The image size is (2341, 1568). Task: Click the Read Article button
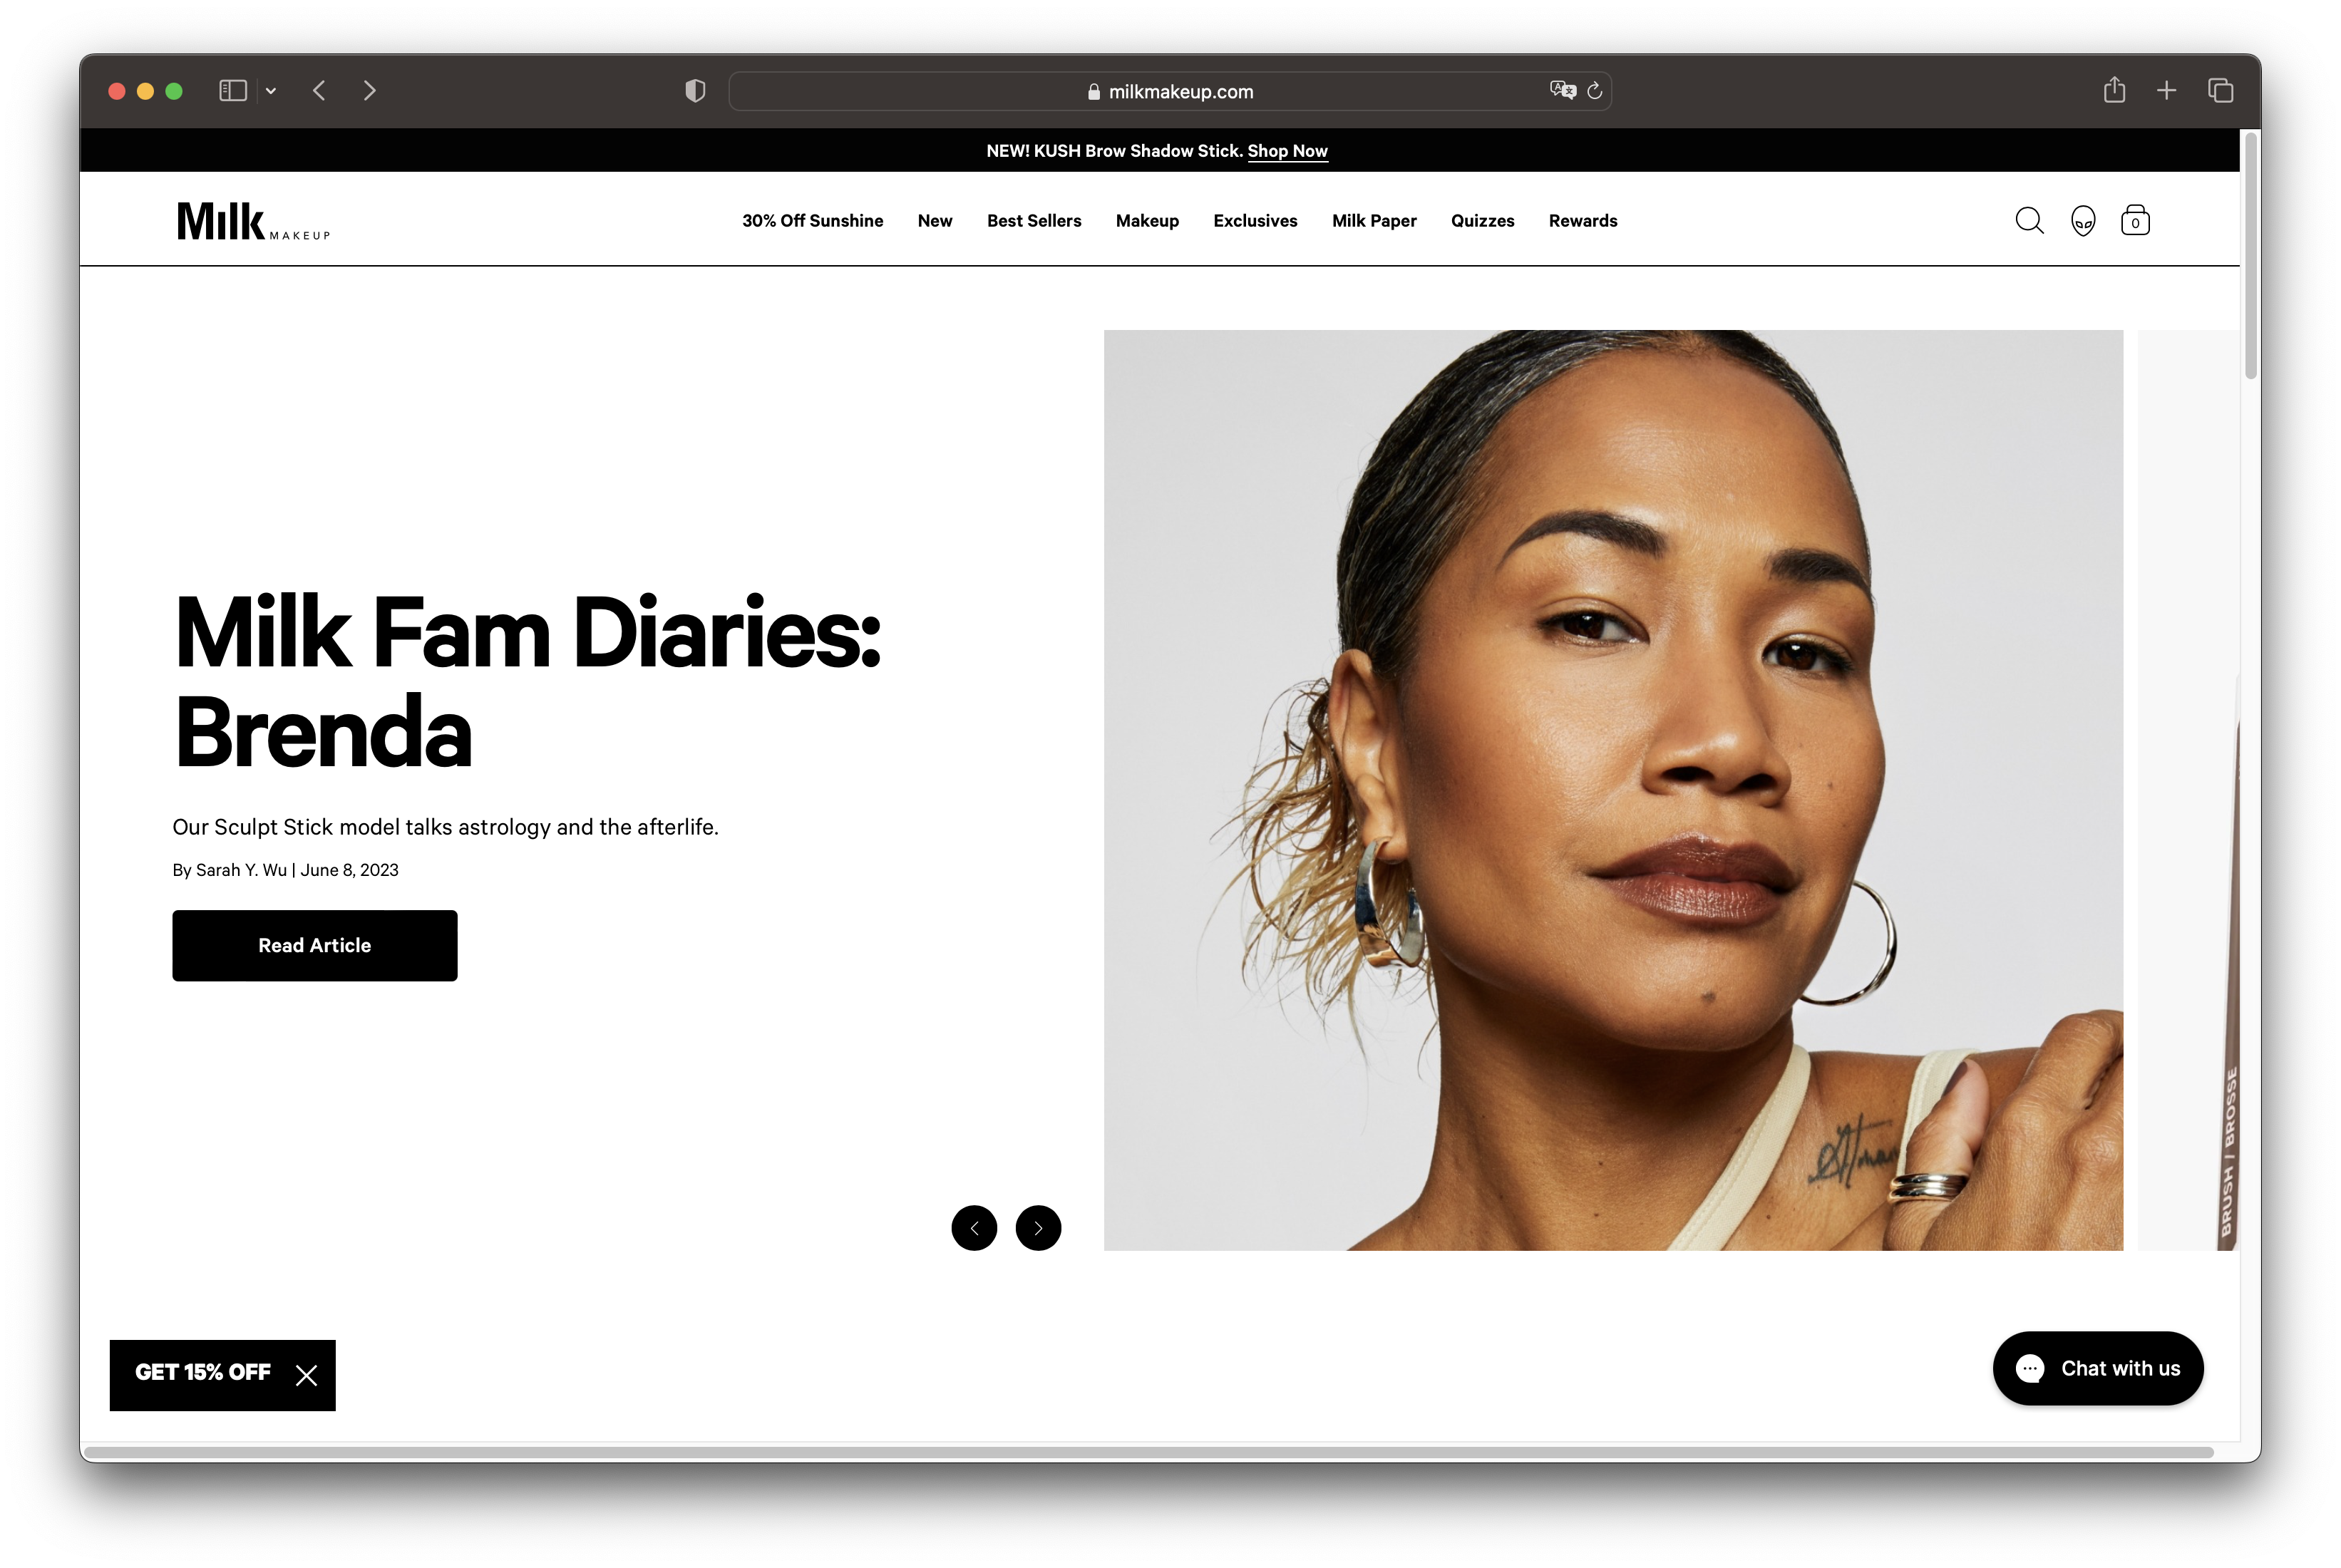(x=315, y=945)
